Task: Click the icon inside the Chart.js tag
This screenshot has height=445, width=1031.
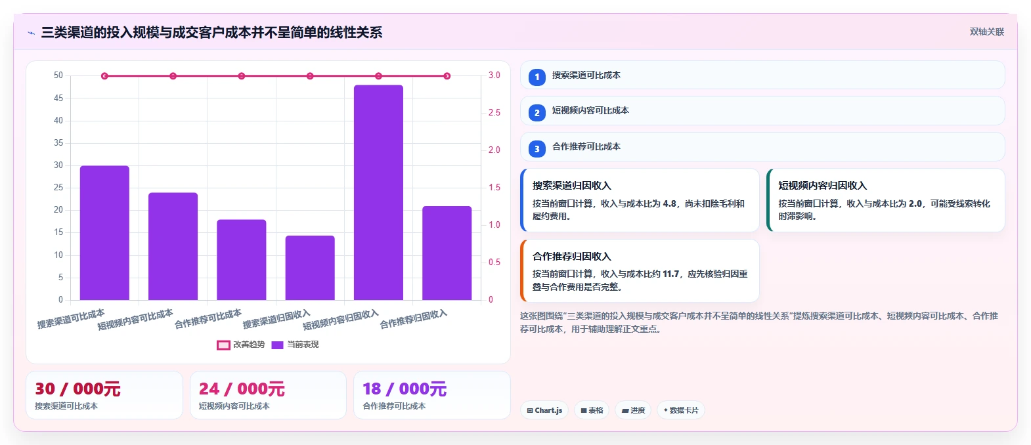Action: 530,411
